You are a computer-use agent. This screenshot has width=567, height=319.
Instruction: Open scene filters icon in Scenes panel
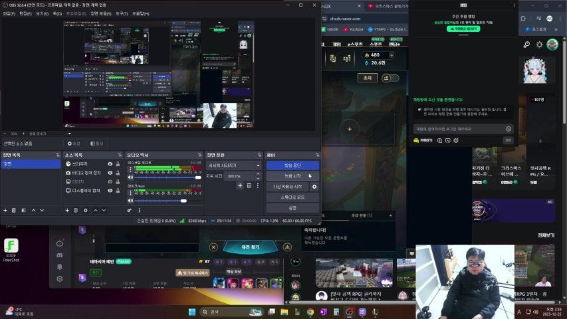click(23, 210)
